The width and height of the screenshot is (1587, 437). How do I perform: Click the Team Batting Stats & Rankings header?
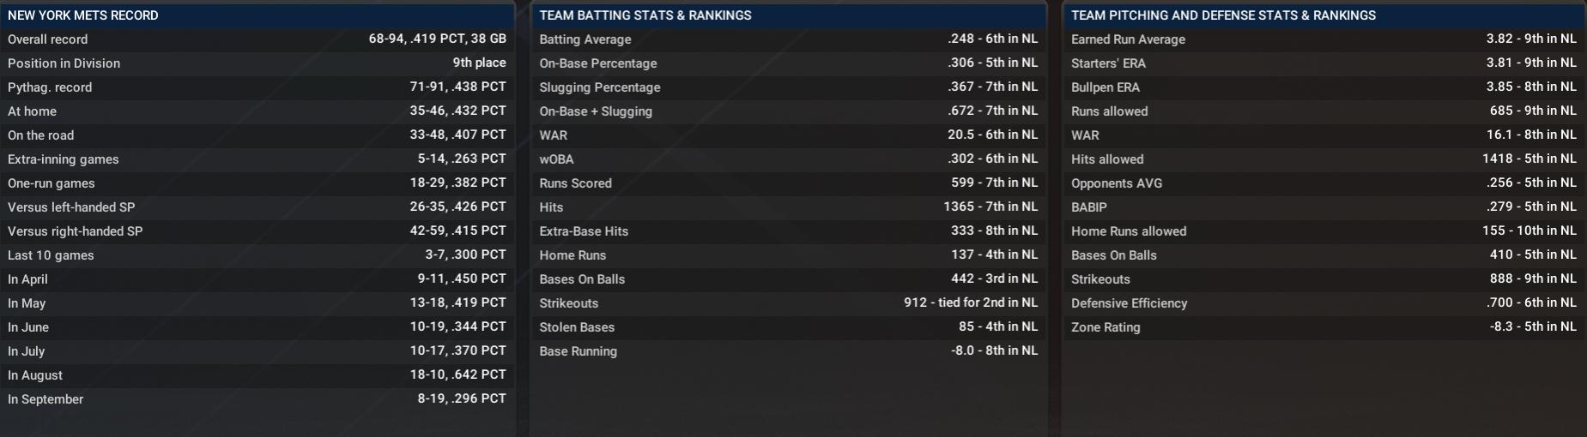645,15
